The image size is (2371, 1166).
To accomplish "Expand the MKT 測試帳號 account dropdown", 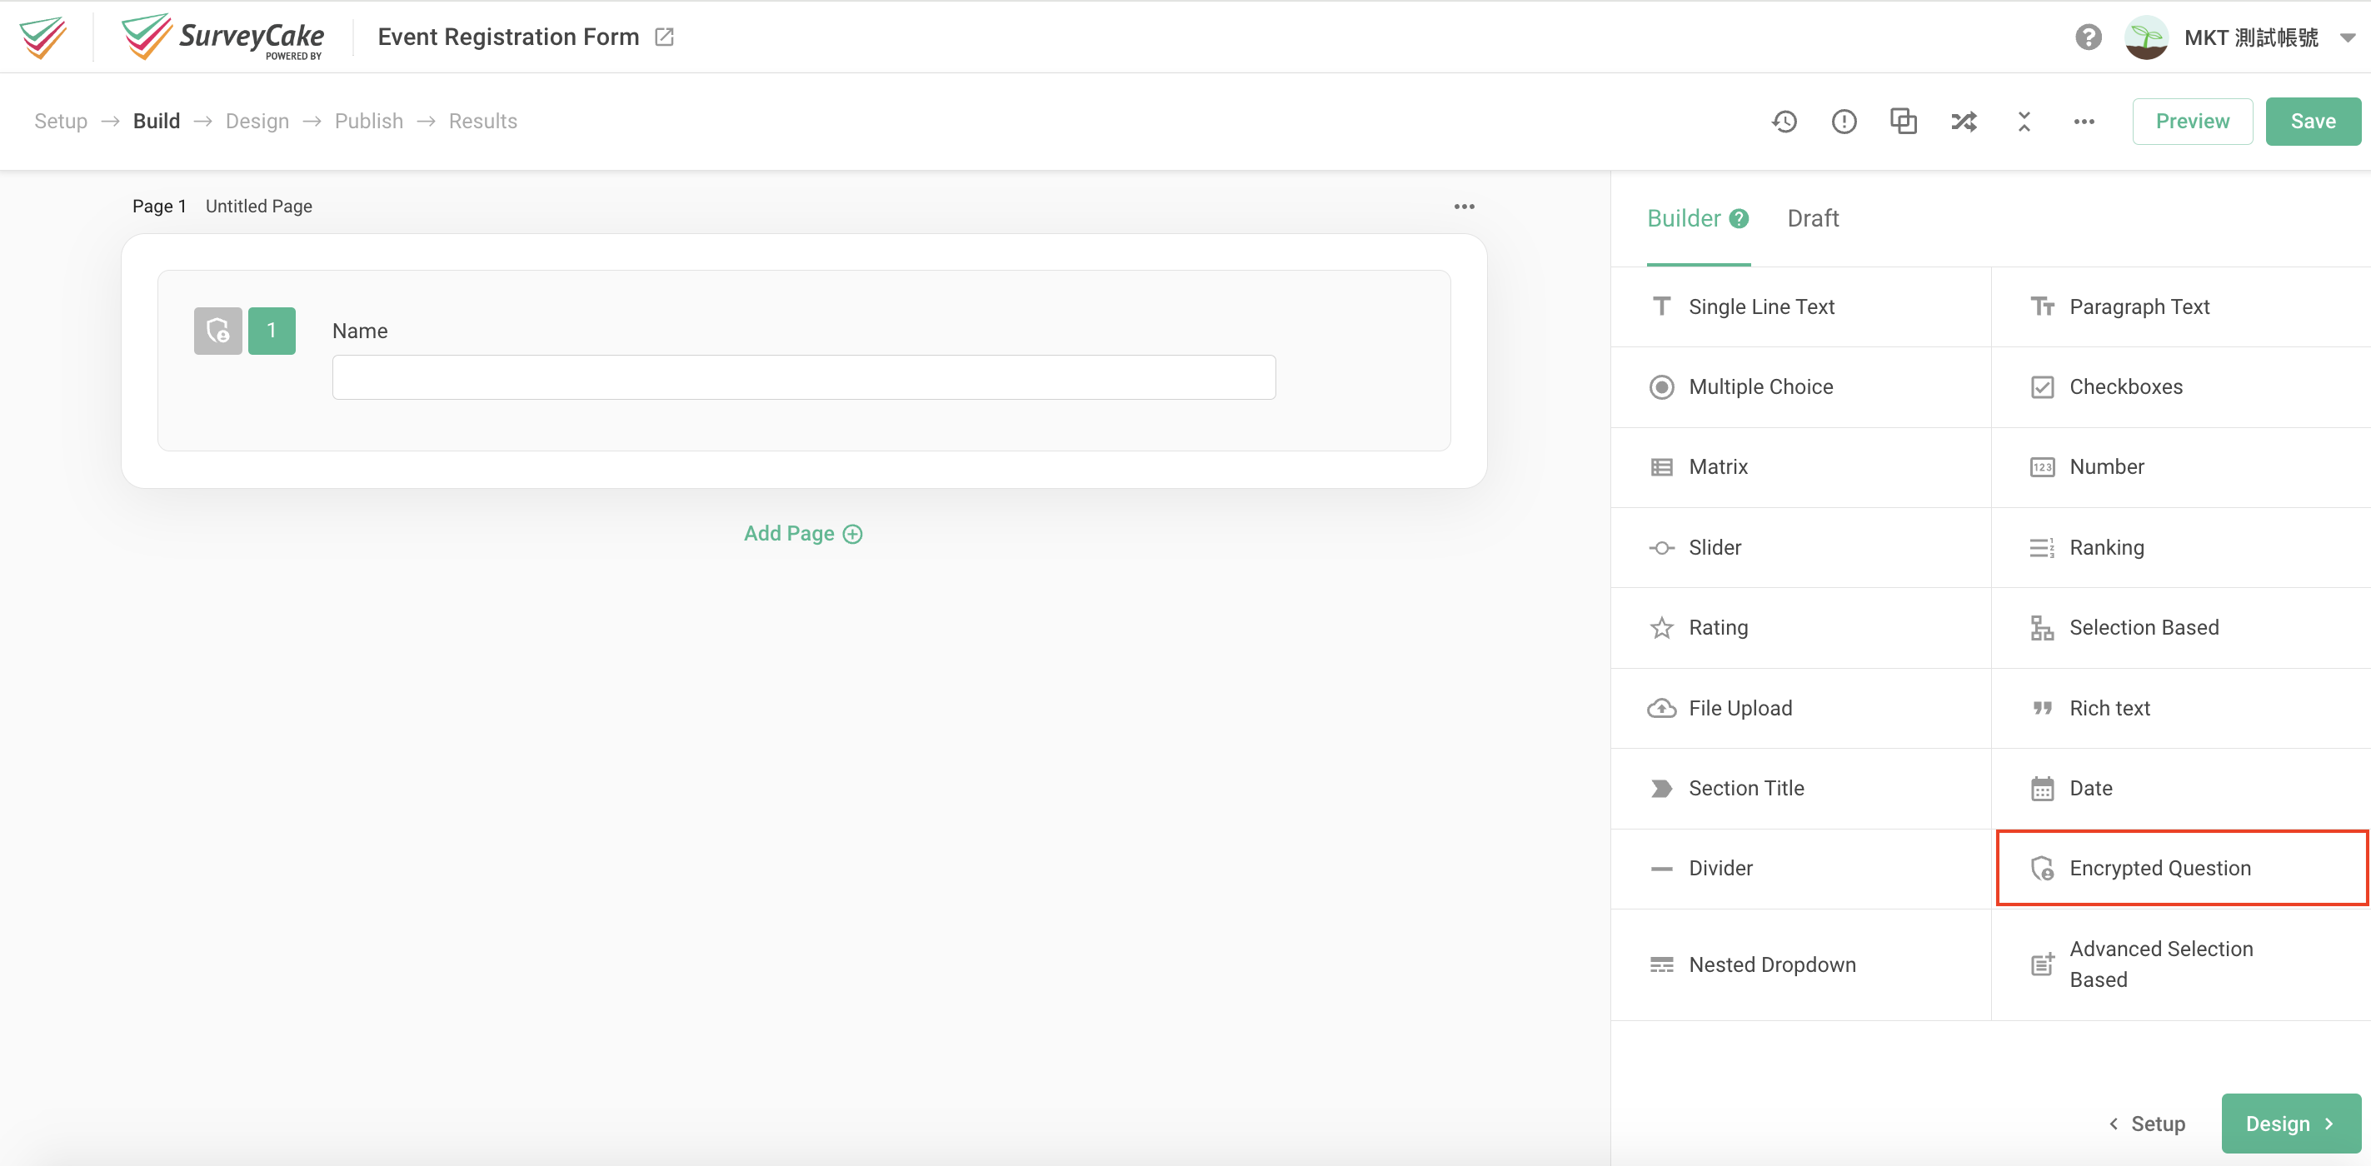I will [x=2347, y=37].
